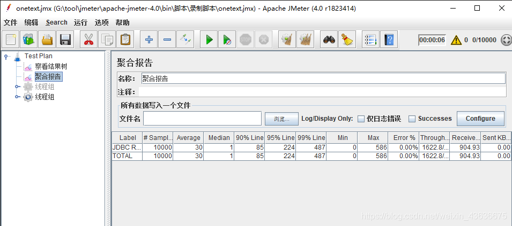The height and width of the screenshot is (226, 512).
Task: Open the 帮助 menu
Action: pyautogui.click(x=122, y=22)
